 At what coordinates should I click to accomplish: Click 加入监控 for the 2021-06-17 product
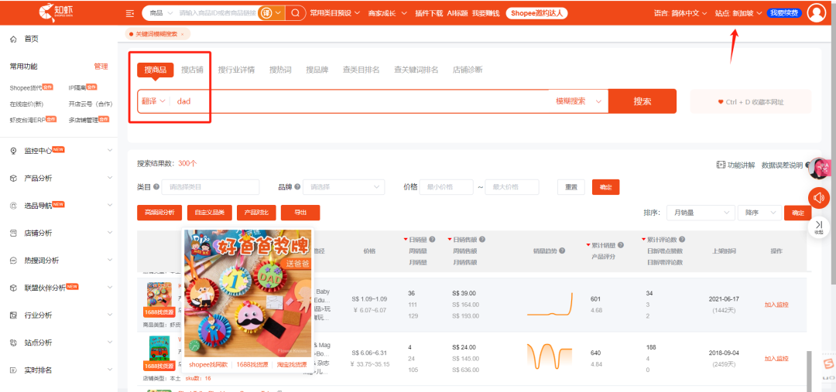[x=776, y=305]
